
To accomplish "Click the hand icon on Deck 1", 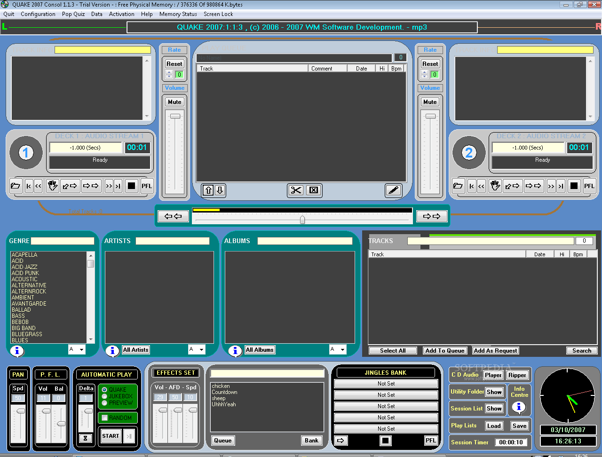I will click(x=53, y=186).
